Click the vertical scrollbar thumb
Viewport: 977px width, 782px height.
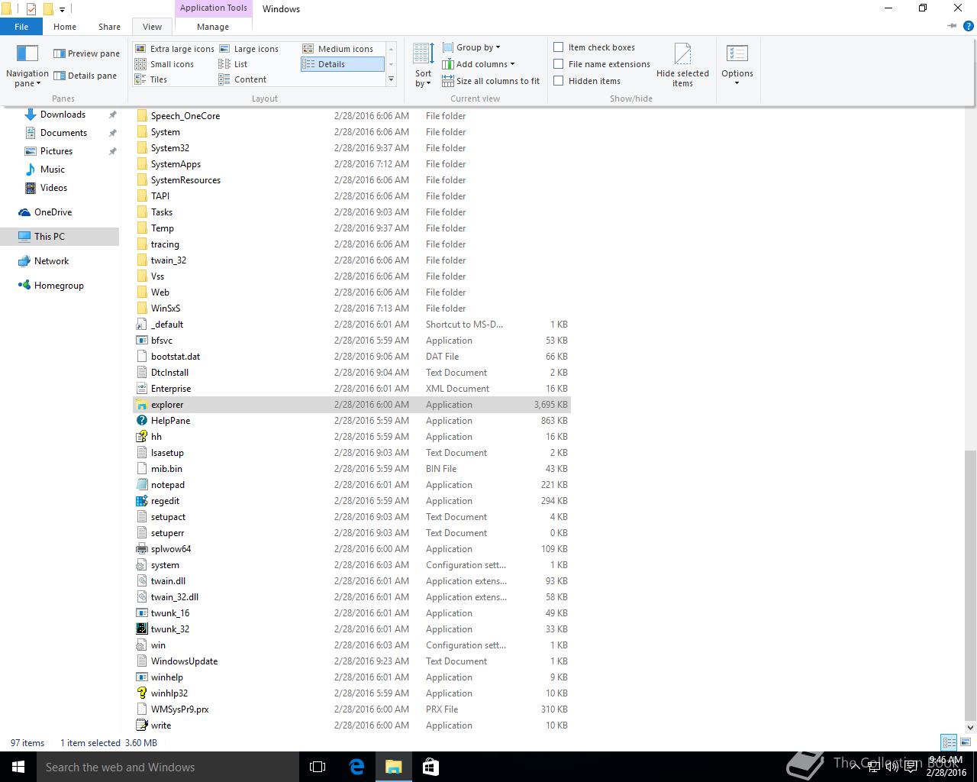(x=970, y=584)
